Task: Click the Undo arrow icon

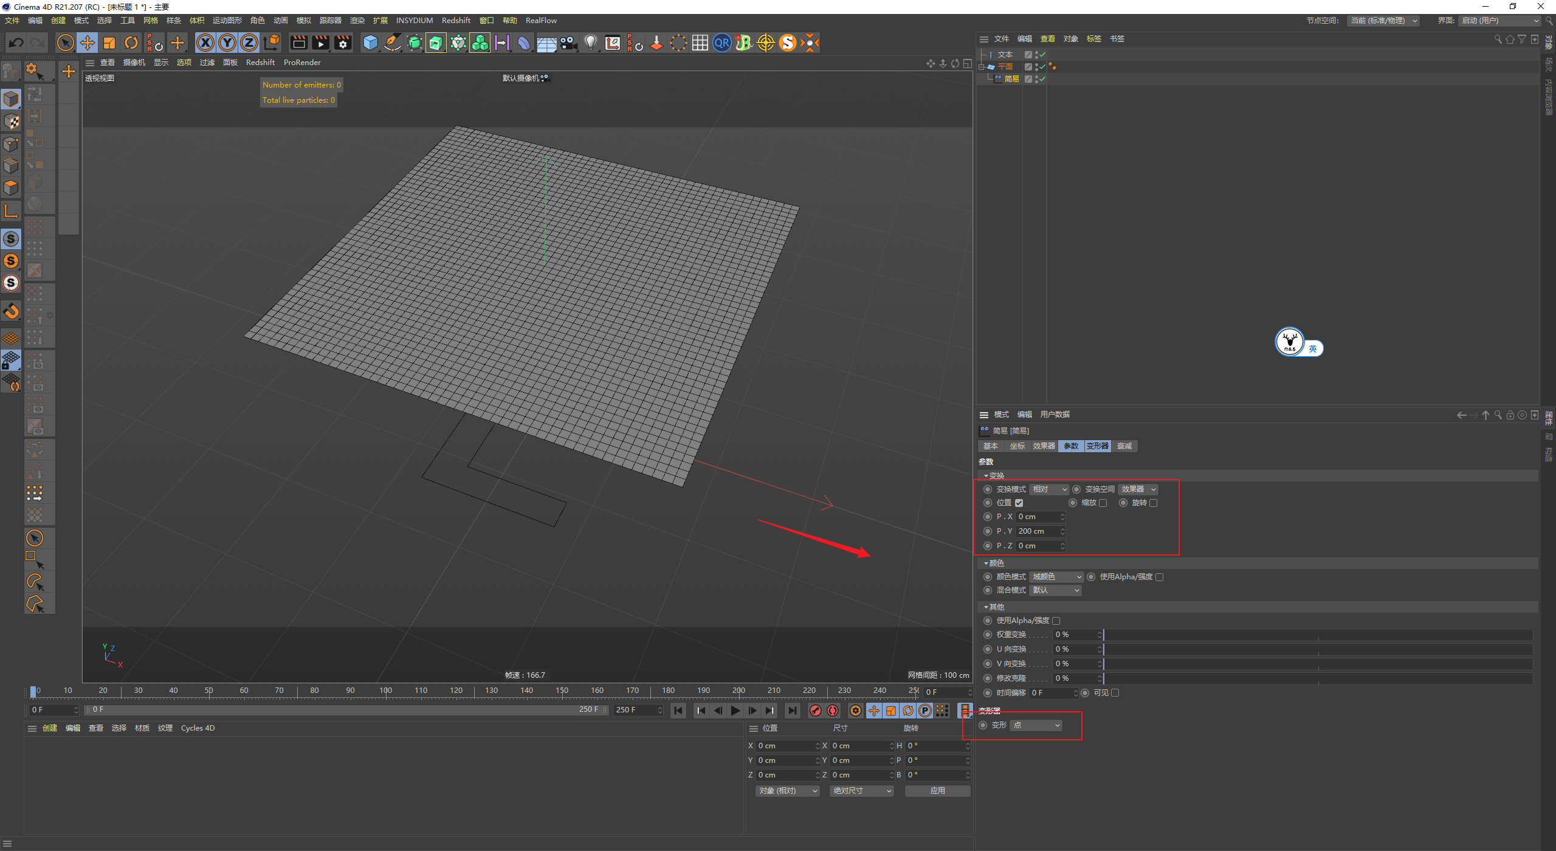Action: [x=16, y=43]
